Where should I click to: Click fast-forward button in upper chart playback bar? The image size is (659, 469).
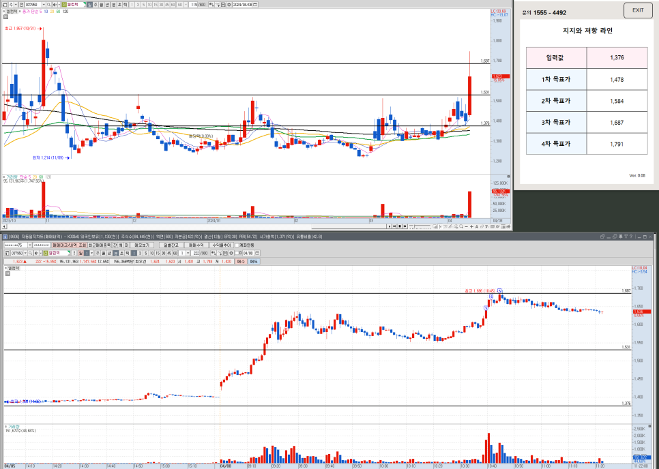click(405, 226)
